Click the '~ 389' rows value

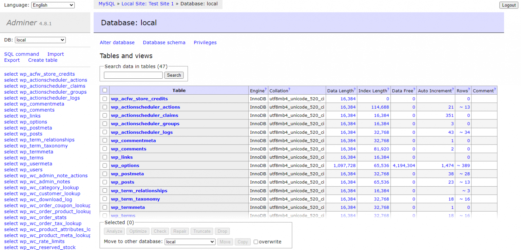(x=463, y=166)
